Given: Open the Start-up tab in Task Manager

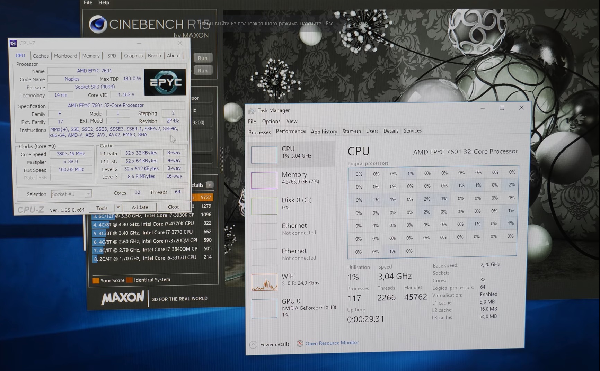Looking at the screenshot, I should pyautogui.click(x=352, y=131).
